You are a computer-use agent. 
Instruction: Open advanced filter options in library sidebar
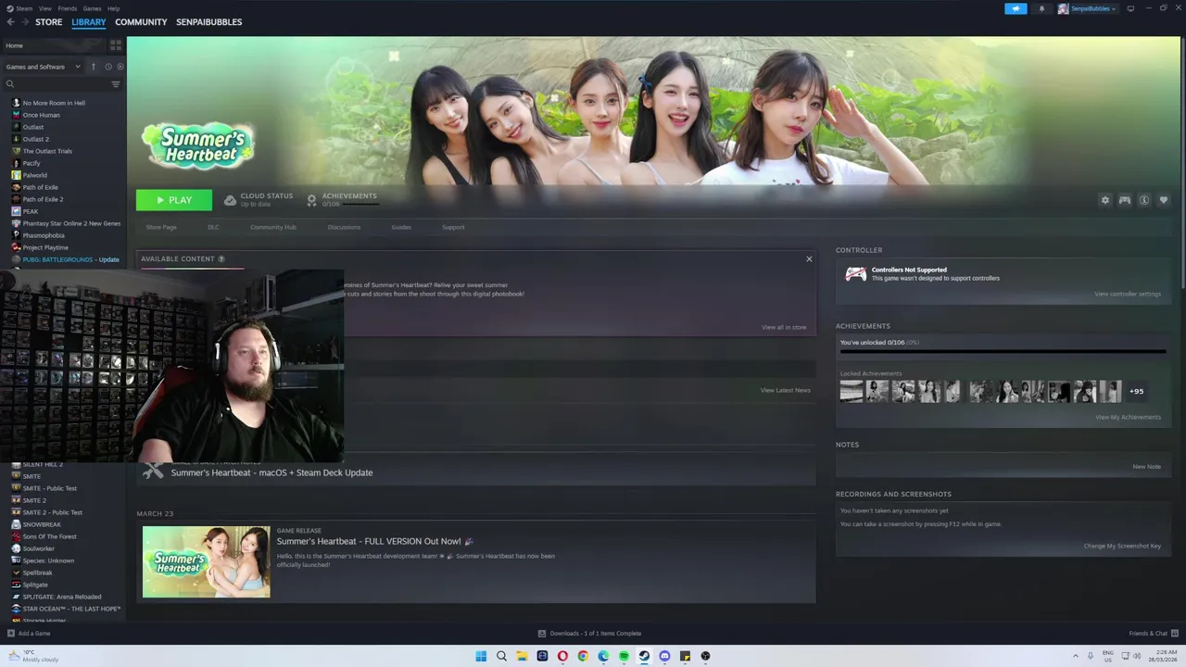pos(116,84)
